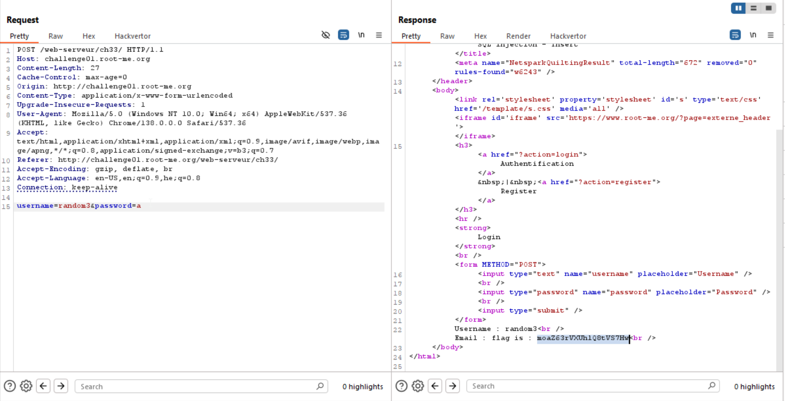Toggle line wrap icon in Request panel
The image size is (785, 401).
click(x=343, y=35)
